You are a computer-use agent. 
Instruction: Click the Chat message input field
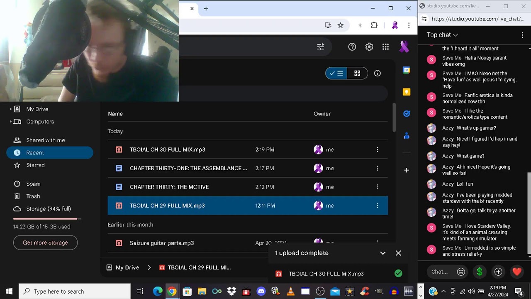pyautogui.click(x=440, y=272)
